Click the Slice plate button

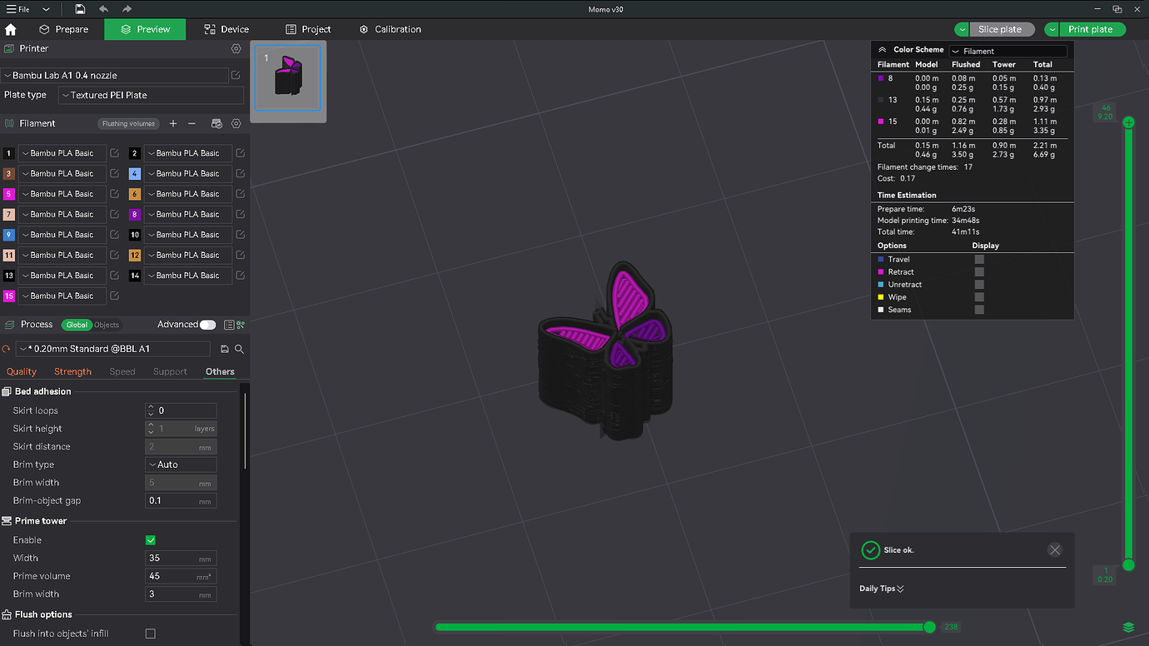1000,29
